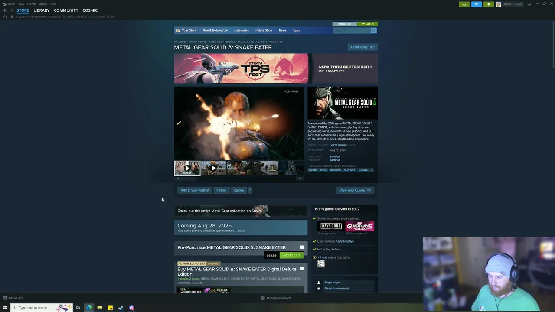
Task: Open the COSMIC profile tab
Action: pyautogui.click(x=90, y=10)
